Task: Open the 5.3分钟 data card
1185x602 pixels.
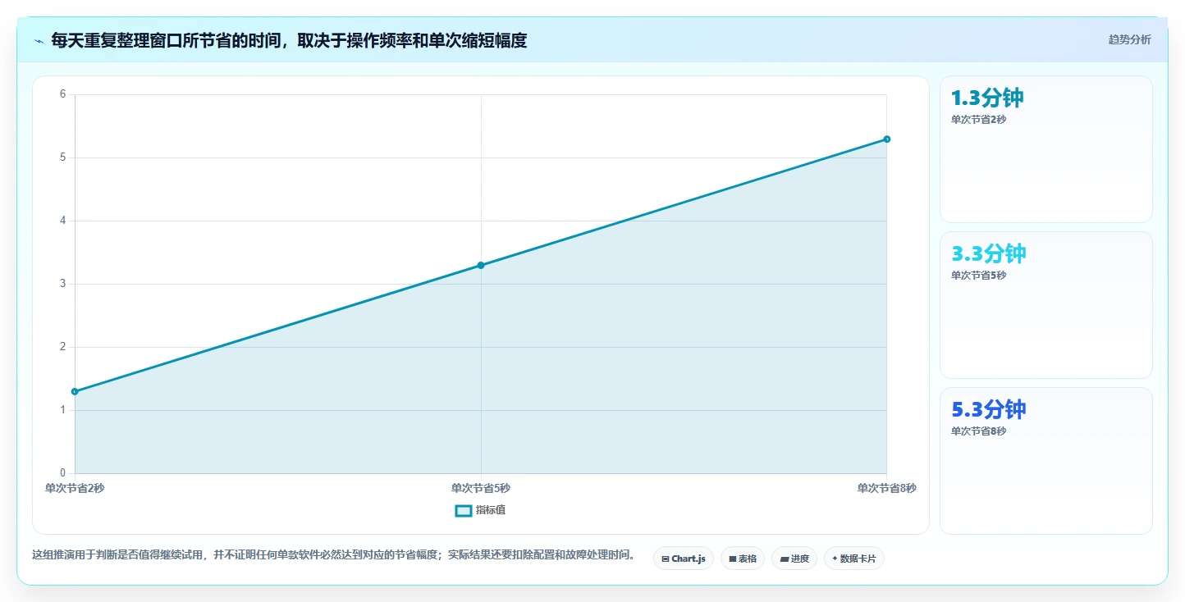Action: 1045,461
